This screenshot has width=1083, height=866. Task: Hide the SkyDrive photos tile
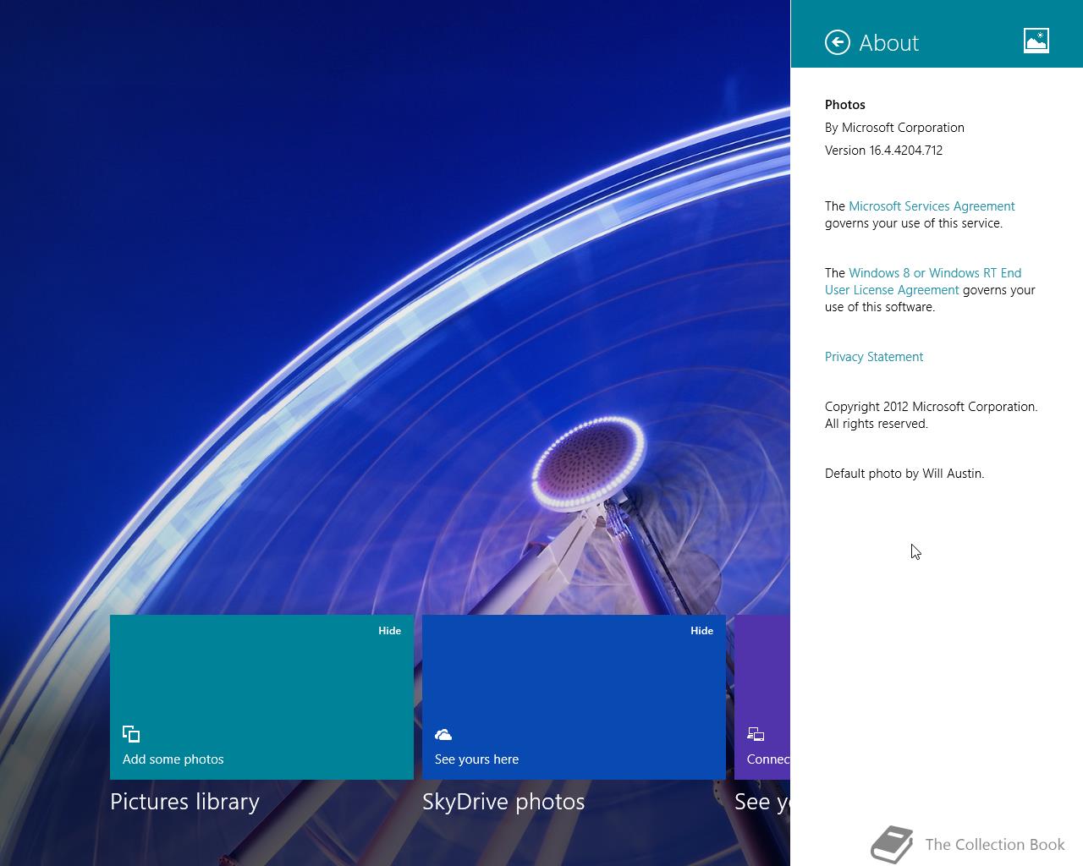click(701, 631)
